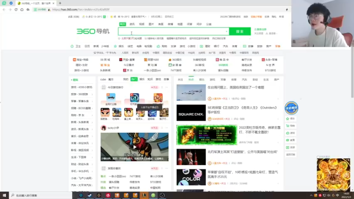
Task: Go back with the browser back arrow
Action: pos(4,10)
